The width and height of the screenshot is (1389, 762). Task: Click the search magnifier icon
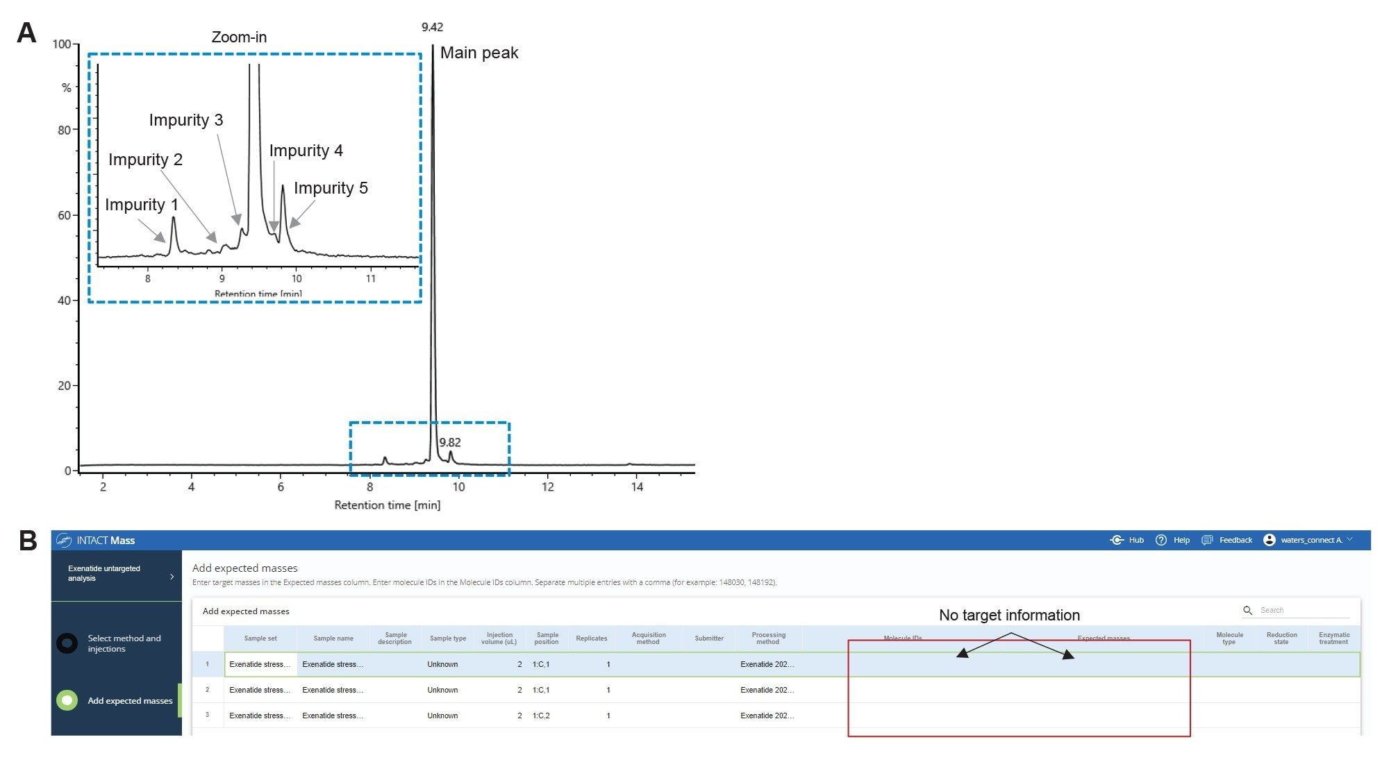[1247, 610]
